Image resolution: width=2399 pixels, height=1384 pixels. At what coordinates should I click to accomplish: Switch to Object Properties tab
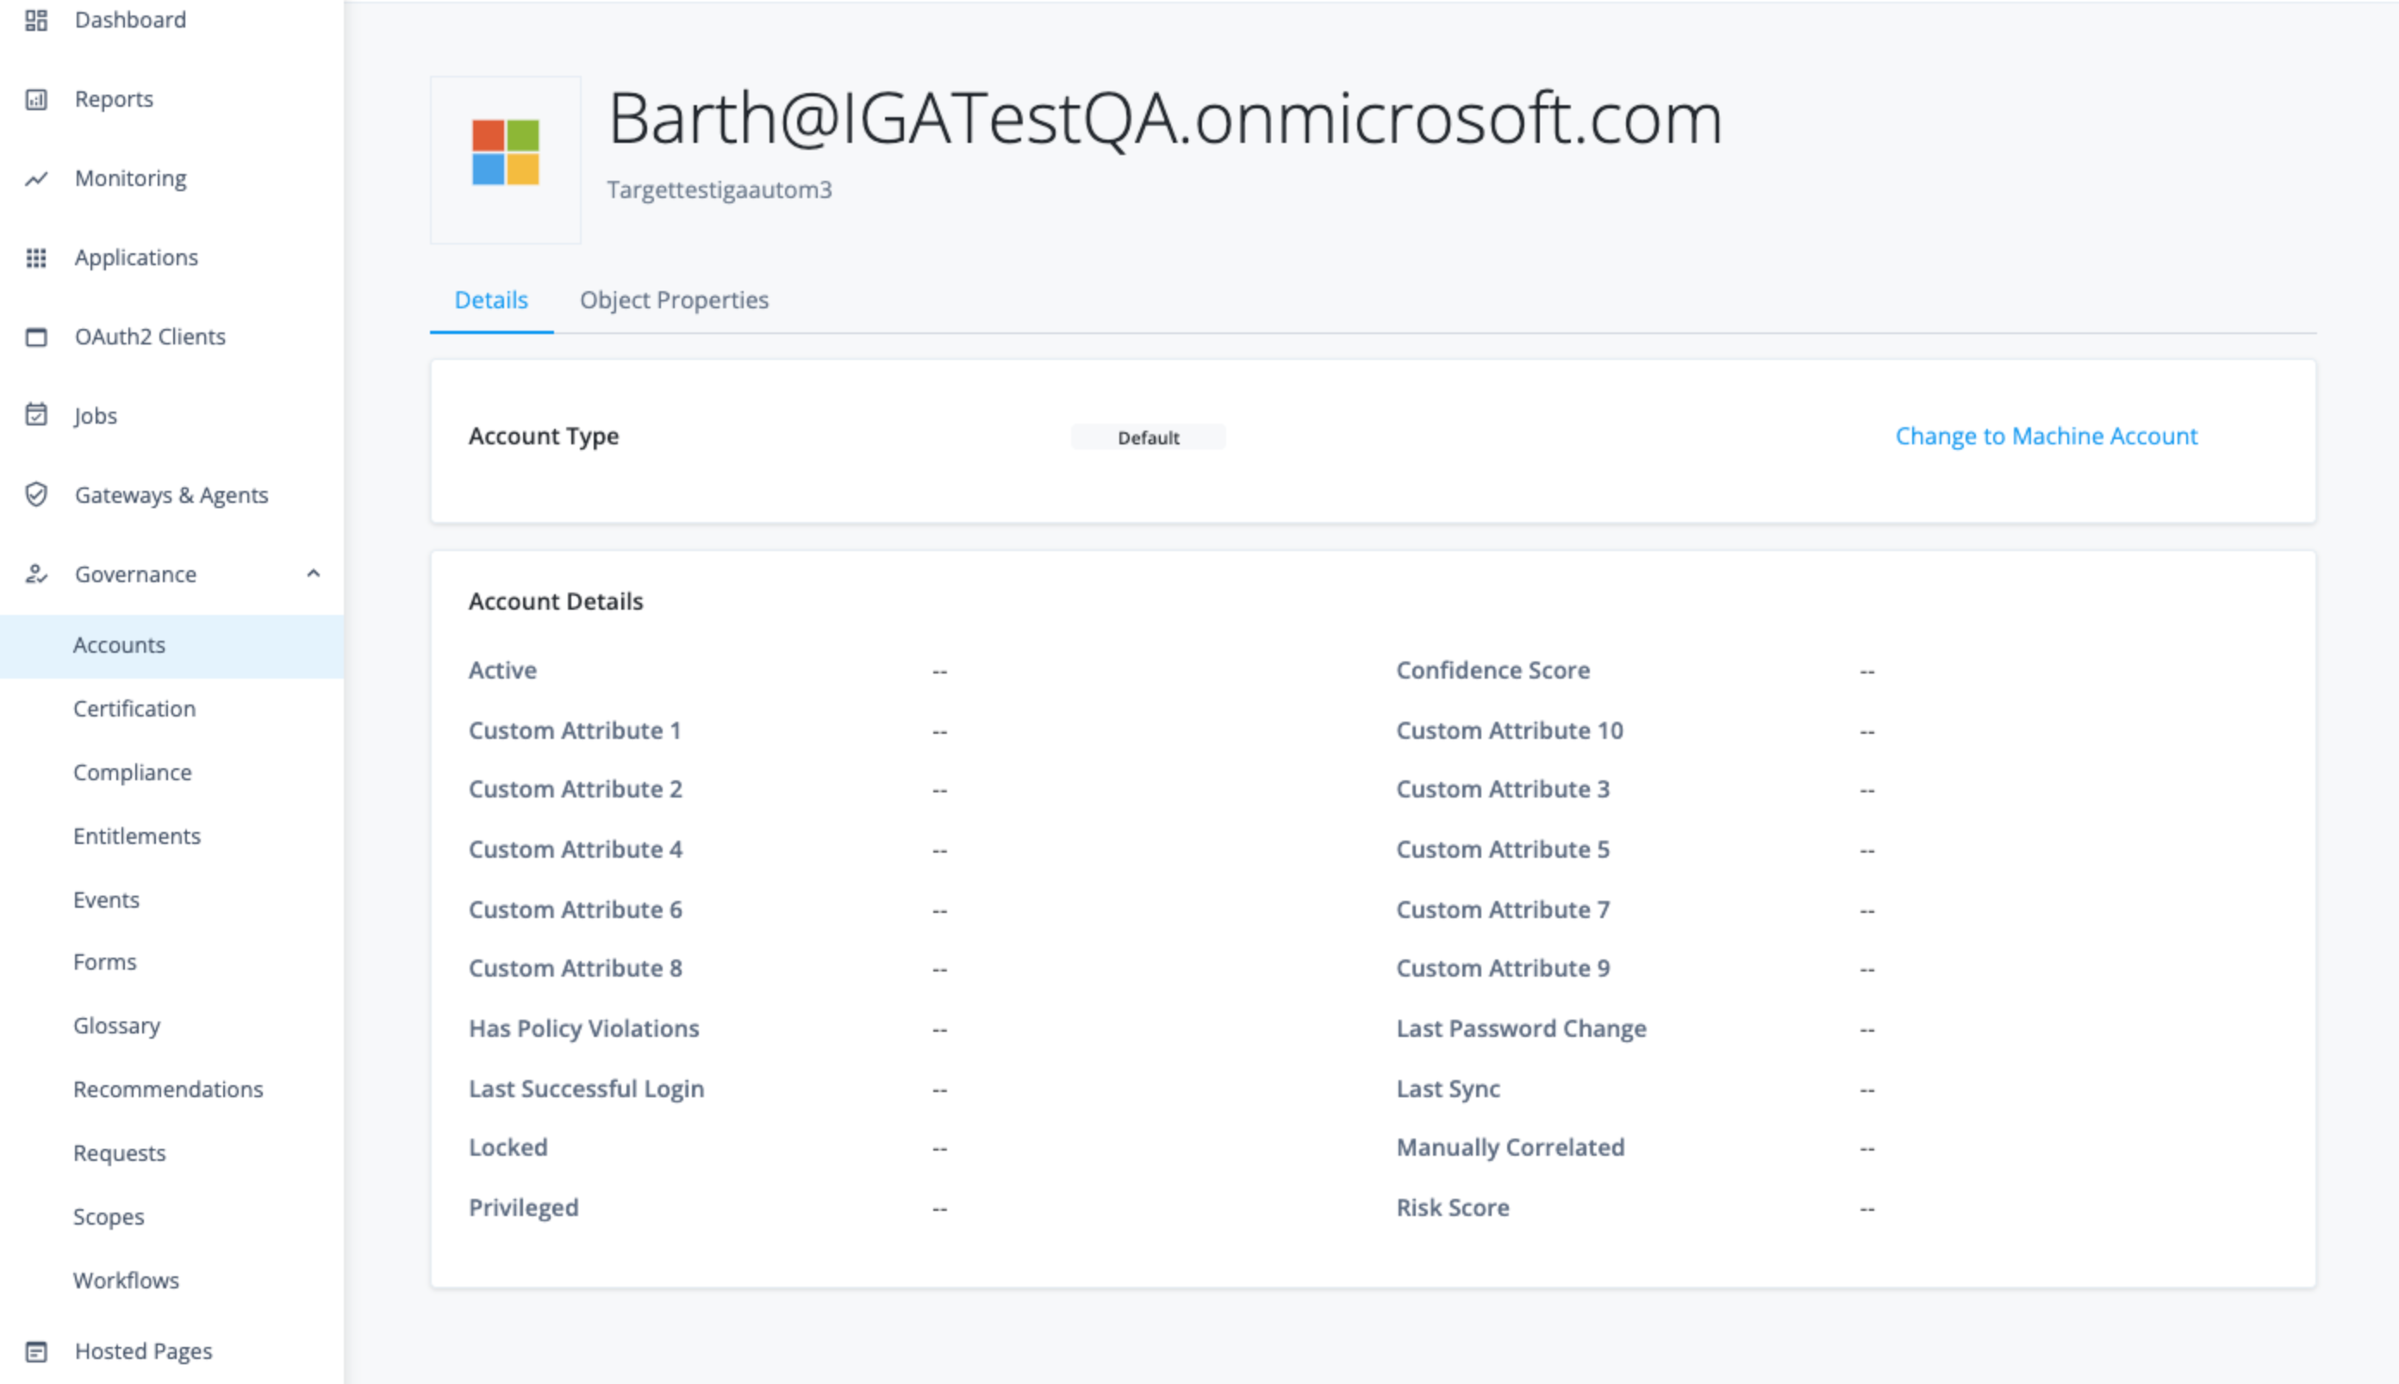(673, 301)
